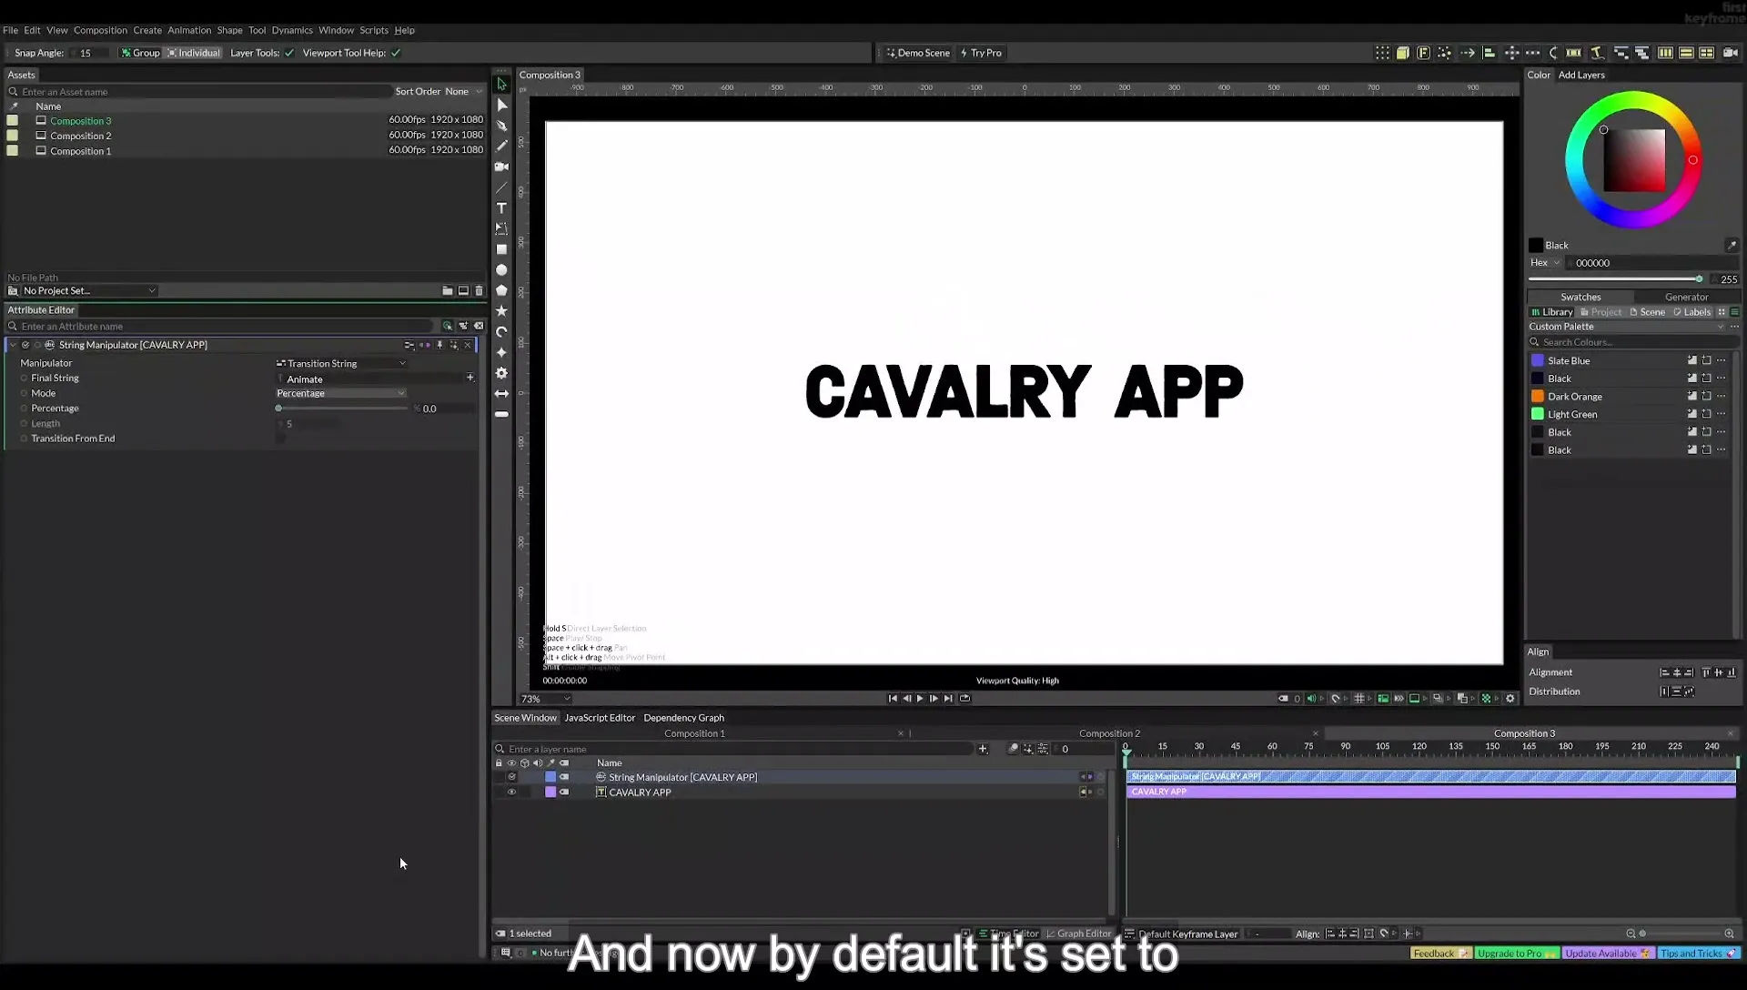Enable Group snapping mode
Viewport: 1747px width, 990px height.
point(140,53)
